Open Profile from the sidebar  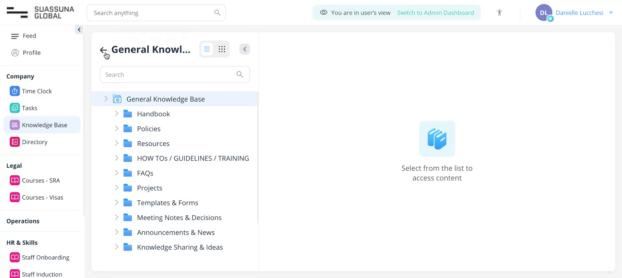(x=31, y=53)
